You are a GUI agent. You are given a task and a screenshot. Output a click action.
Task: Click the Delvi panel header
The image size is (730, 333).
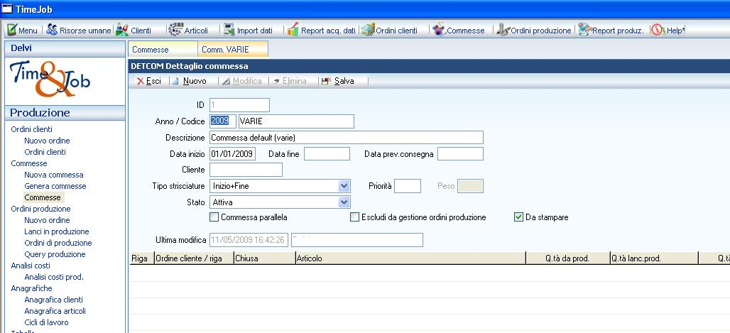tap(65, 48)
